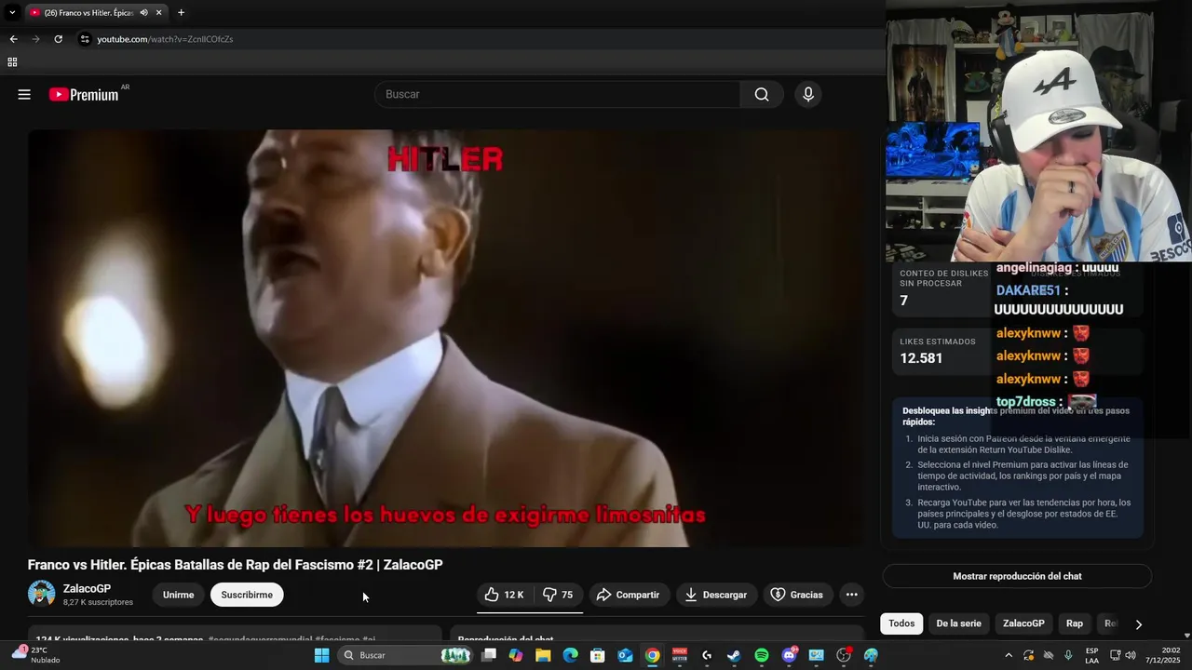This screenshot has height=670, width=1192.
Task: Click the tray microphone icon
Action: 1068,655
